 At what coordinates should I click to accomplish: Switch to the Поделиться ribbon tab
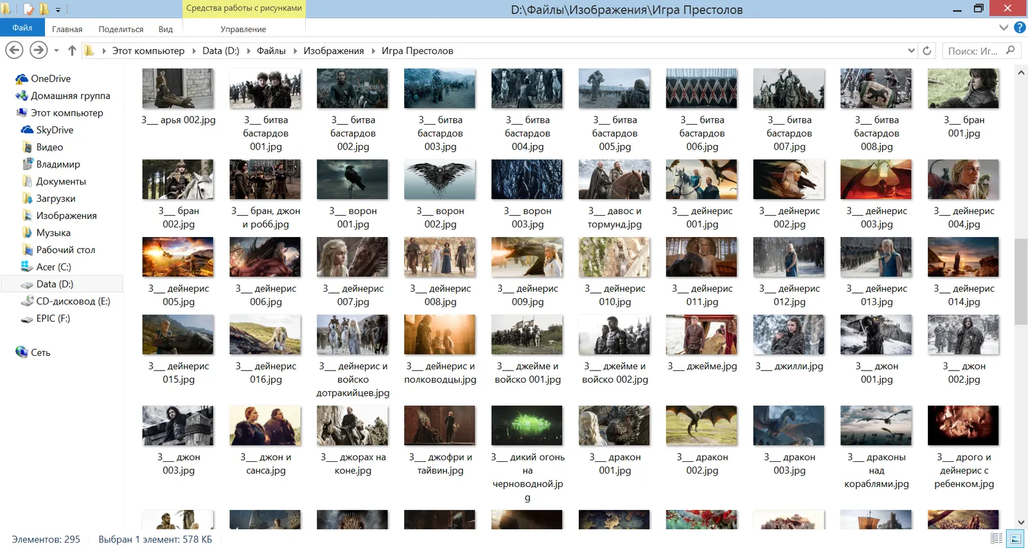click(x=121, y=29)
